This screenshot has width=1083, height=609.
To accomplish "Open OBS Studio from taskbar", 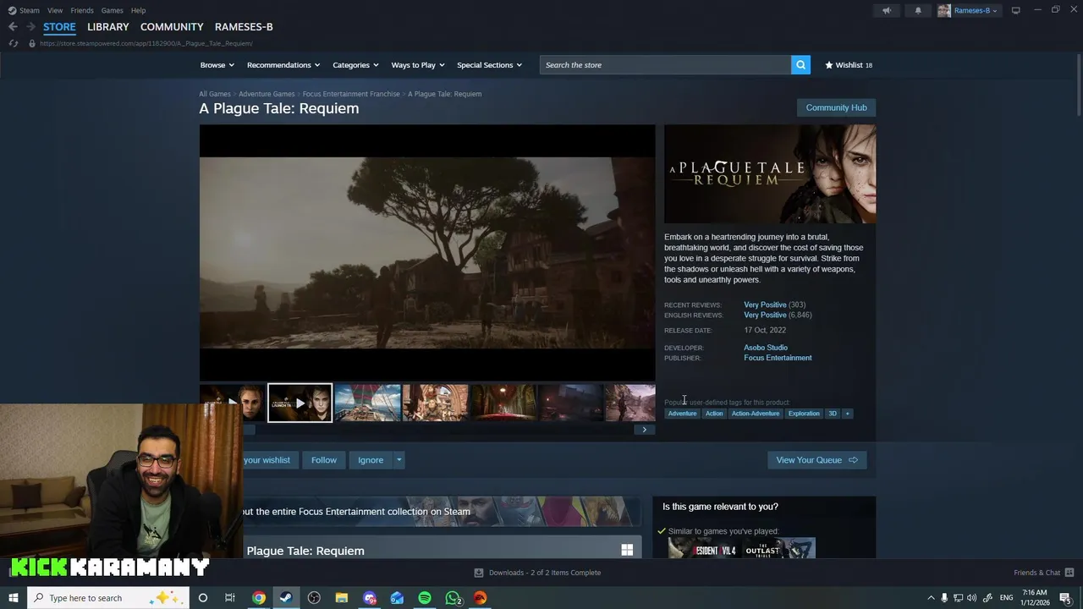I will 314,598.
